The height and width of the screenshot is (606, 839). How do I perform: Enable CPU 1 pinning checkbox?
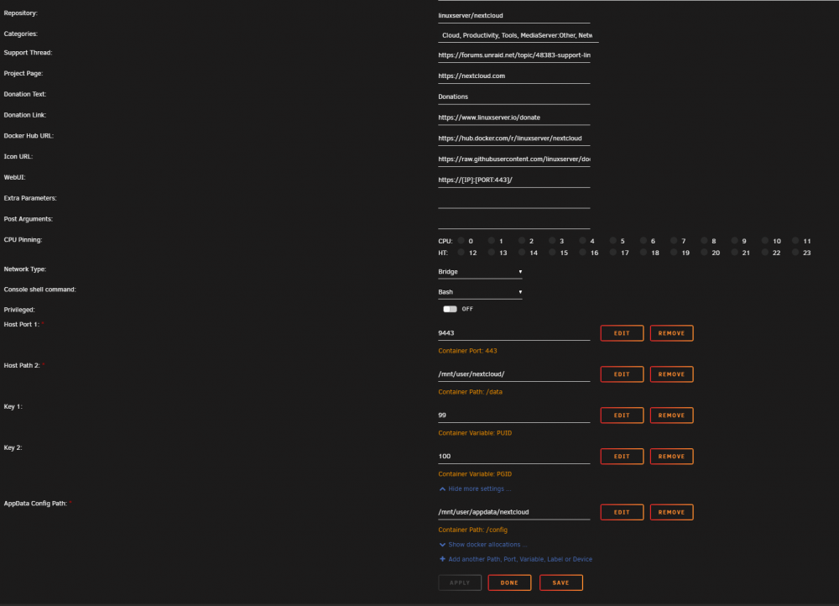pyautogui.click(x=491, y=241)
